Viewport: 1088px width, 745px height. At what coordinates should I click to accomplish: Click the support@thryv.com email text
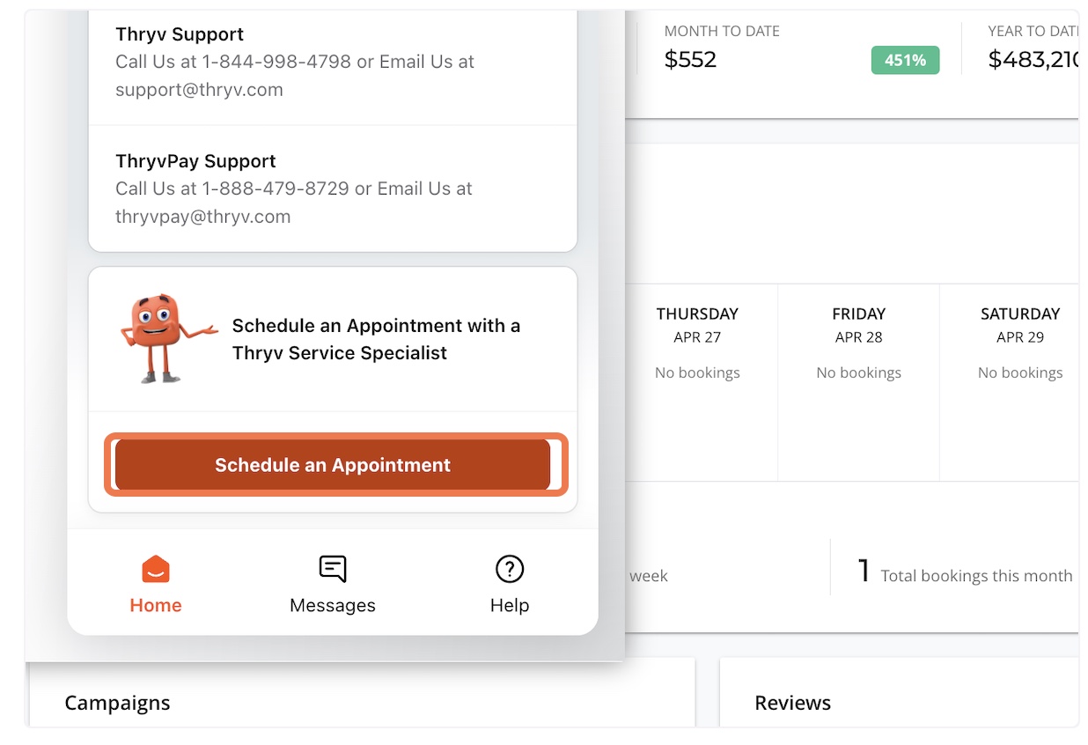click(199, 90)
